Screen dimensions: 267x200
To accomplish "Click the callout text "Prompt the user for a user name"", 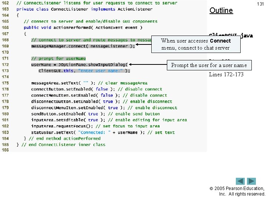I will tap(209, 65).
